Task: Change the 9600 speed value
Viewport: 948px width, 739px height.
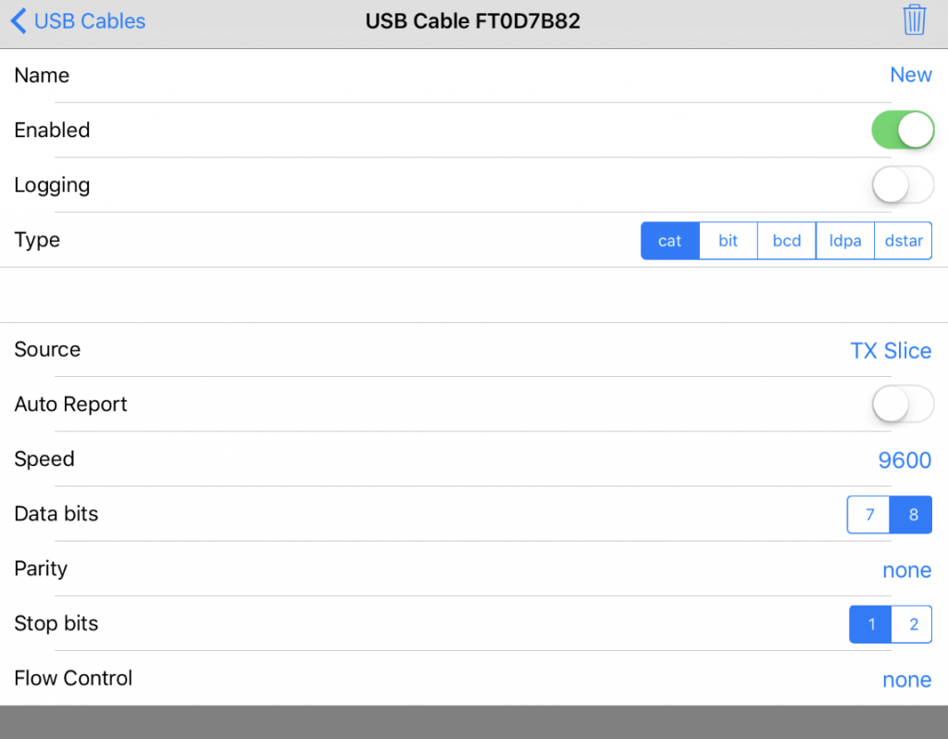Action: 904,460
